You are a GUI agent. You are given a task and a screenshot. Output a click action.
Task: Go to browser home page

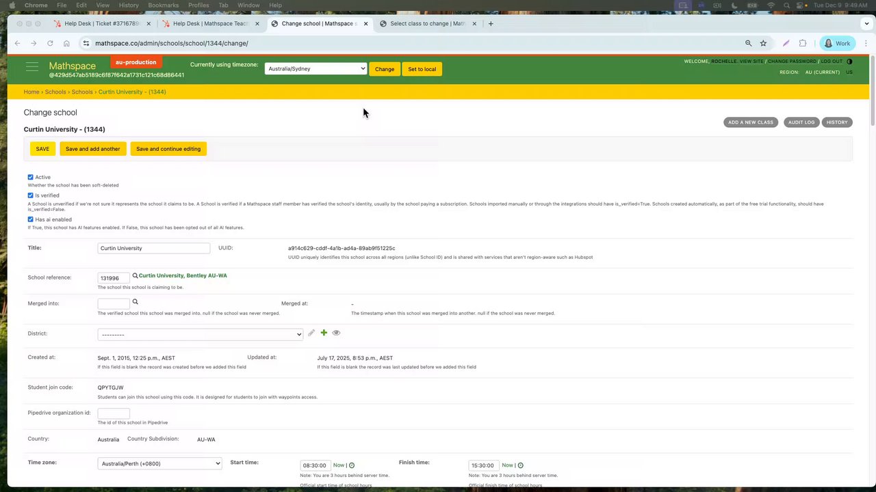66,43
